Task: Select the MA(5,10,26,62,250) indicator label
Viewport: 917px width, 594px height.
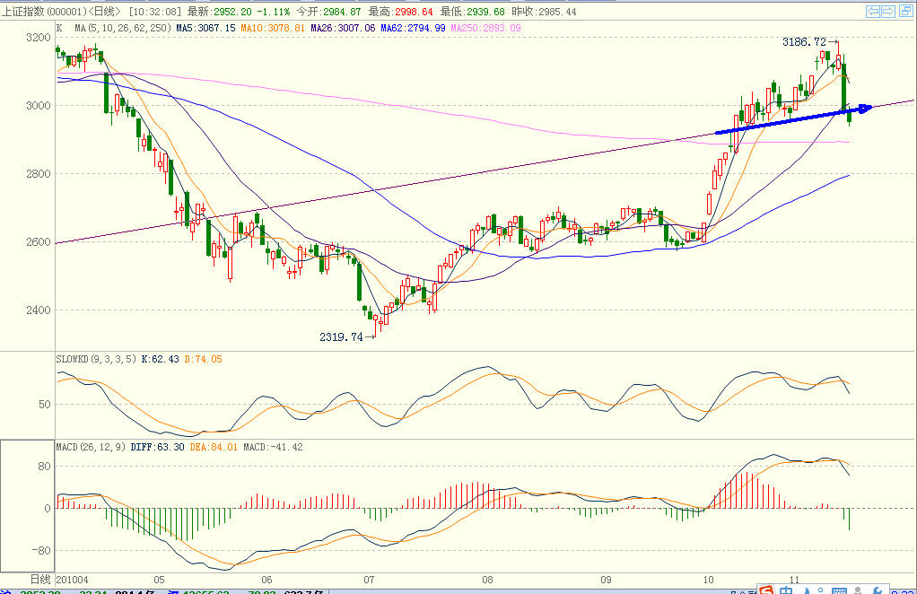Action: coord(123,28)
